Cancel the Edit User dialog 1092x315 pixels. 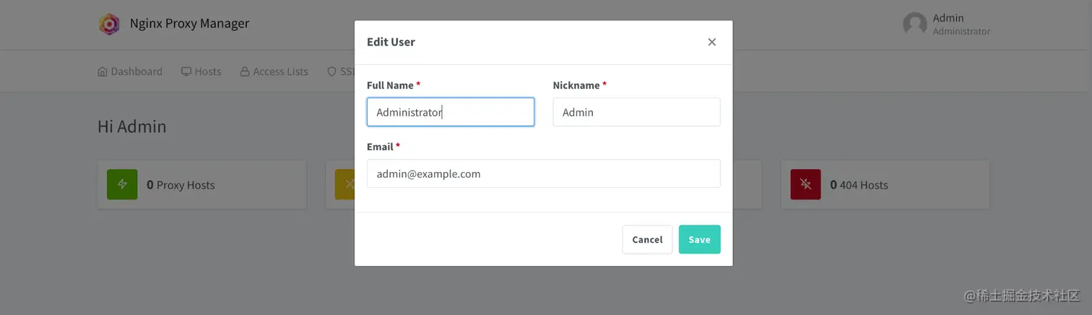click(647, 239)
